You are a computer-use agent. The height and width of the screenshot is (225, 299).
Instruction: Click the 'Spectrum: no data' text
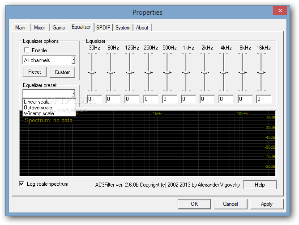tap(48, 120)
